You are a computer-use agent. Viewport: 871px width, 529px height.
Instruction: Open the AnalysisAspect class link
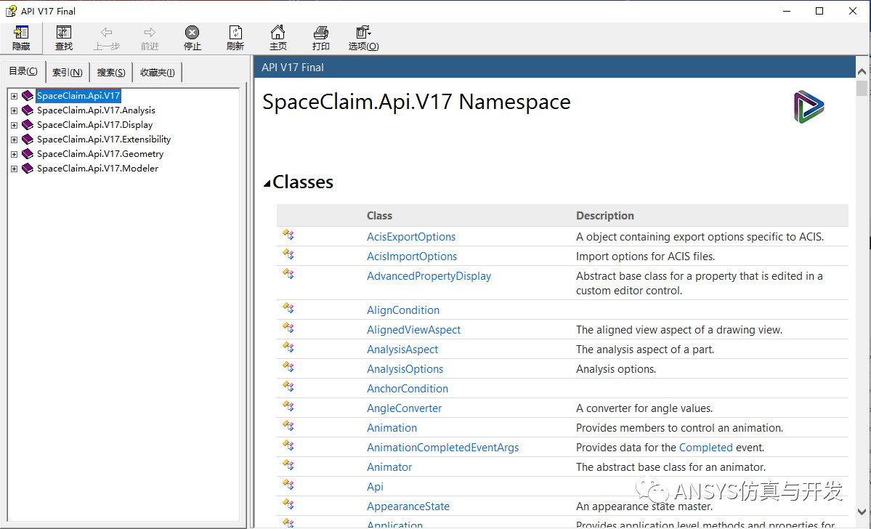tap(402, 349)
